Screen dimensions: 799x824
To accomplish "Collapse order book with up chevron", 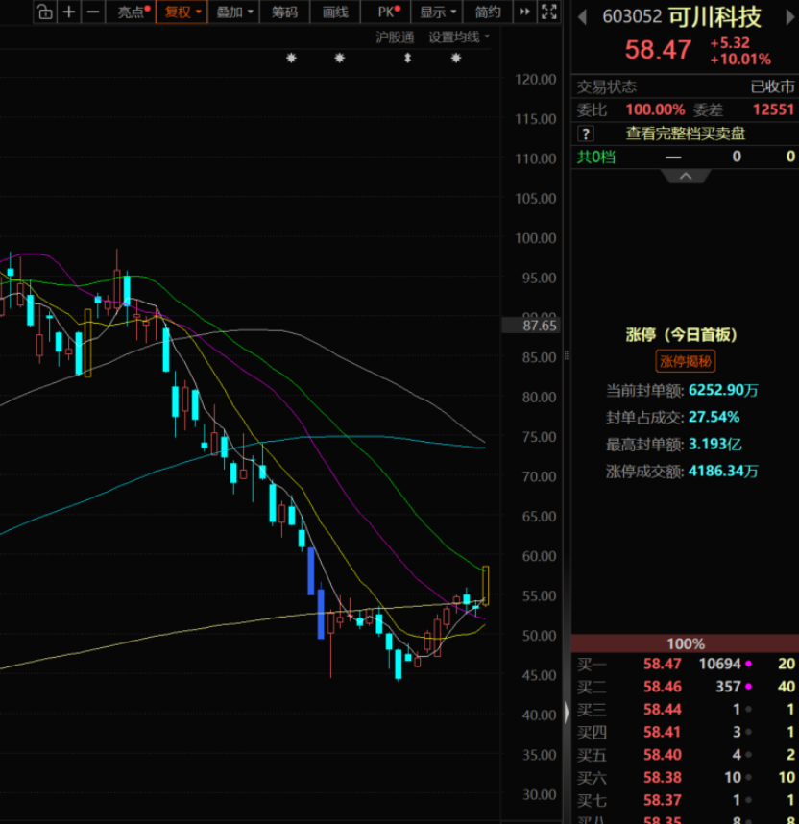I will [x=686, y=176].
